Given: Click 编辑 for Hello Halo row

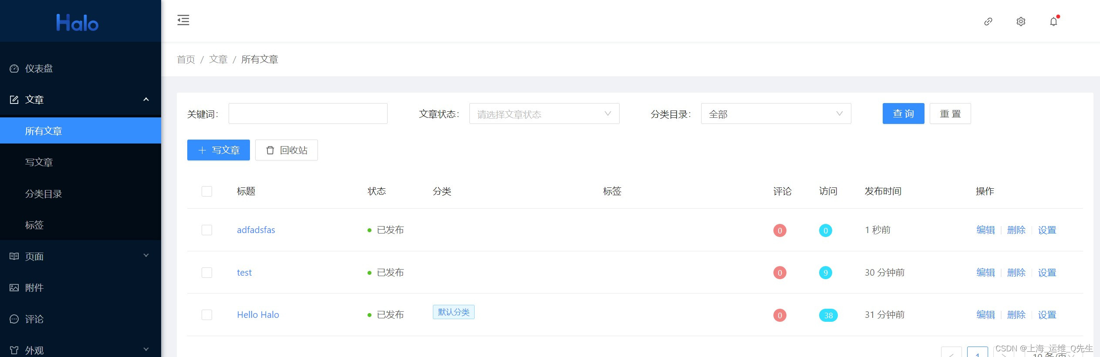Looking at the screenshot, I should (985, 315).
